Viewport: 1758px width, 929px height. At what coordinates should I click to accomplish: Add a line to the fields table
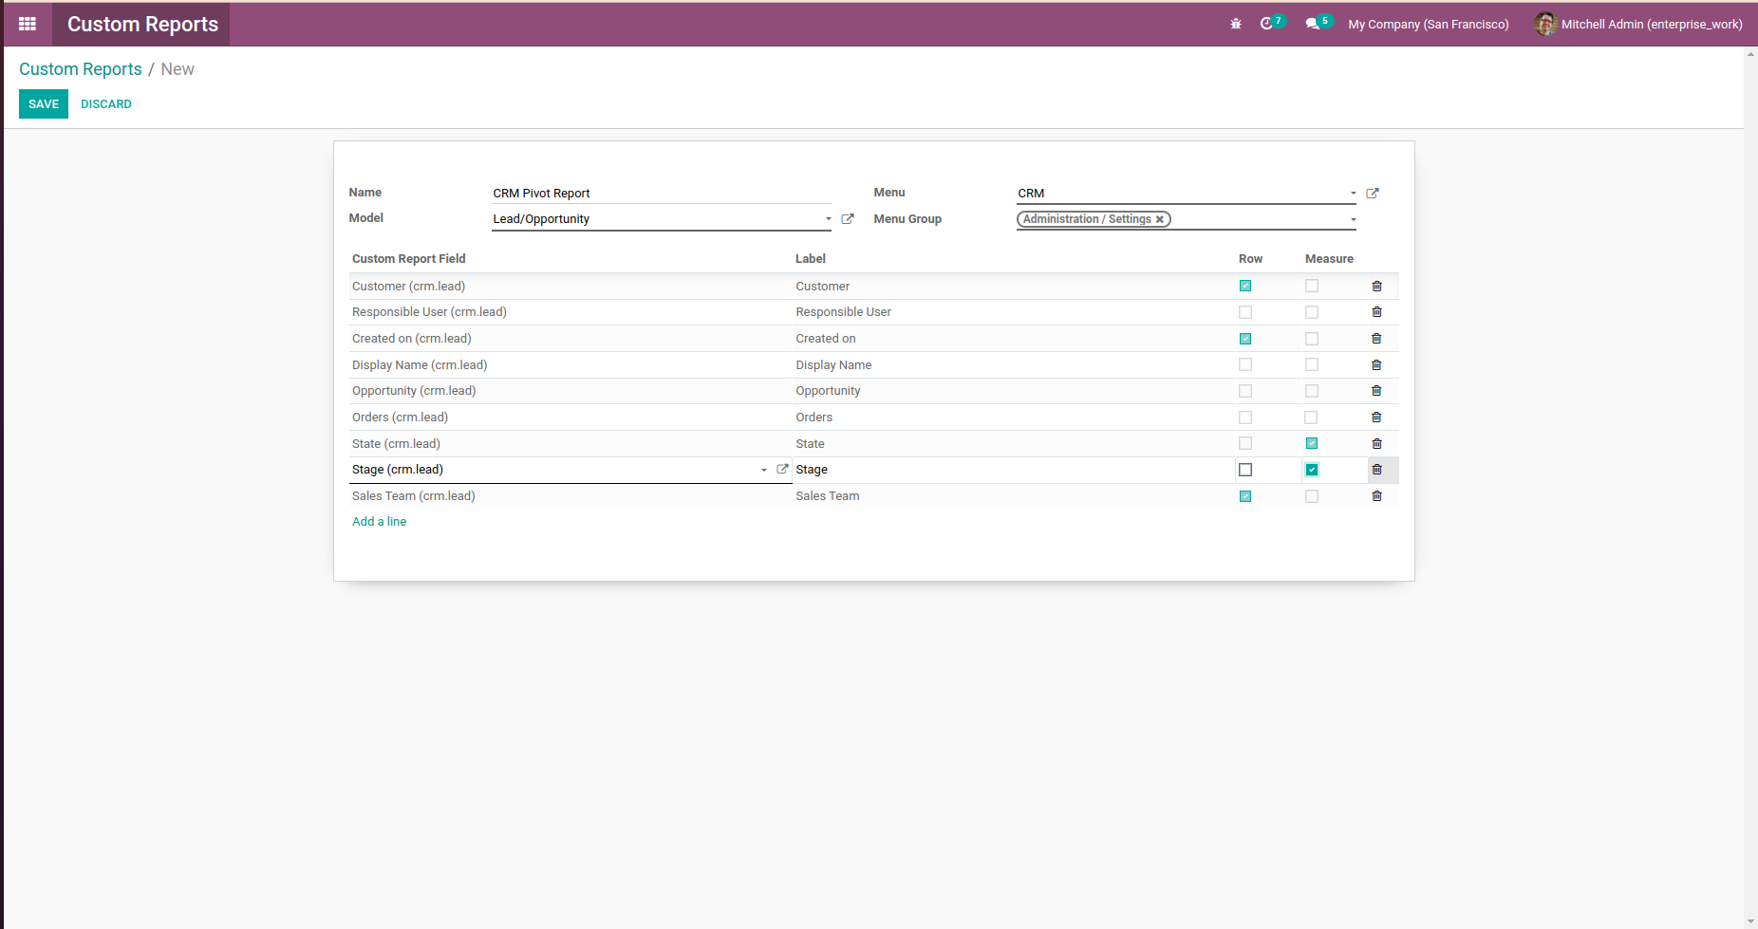[x=379, y=522]
